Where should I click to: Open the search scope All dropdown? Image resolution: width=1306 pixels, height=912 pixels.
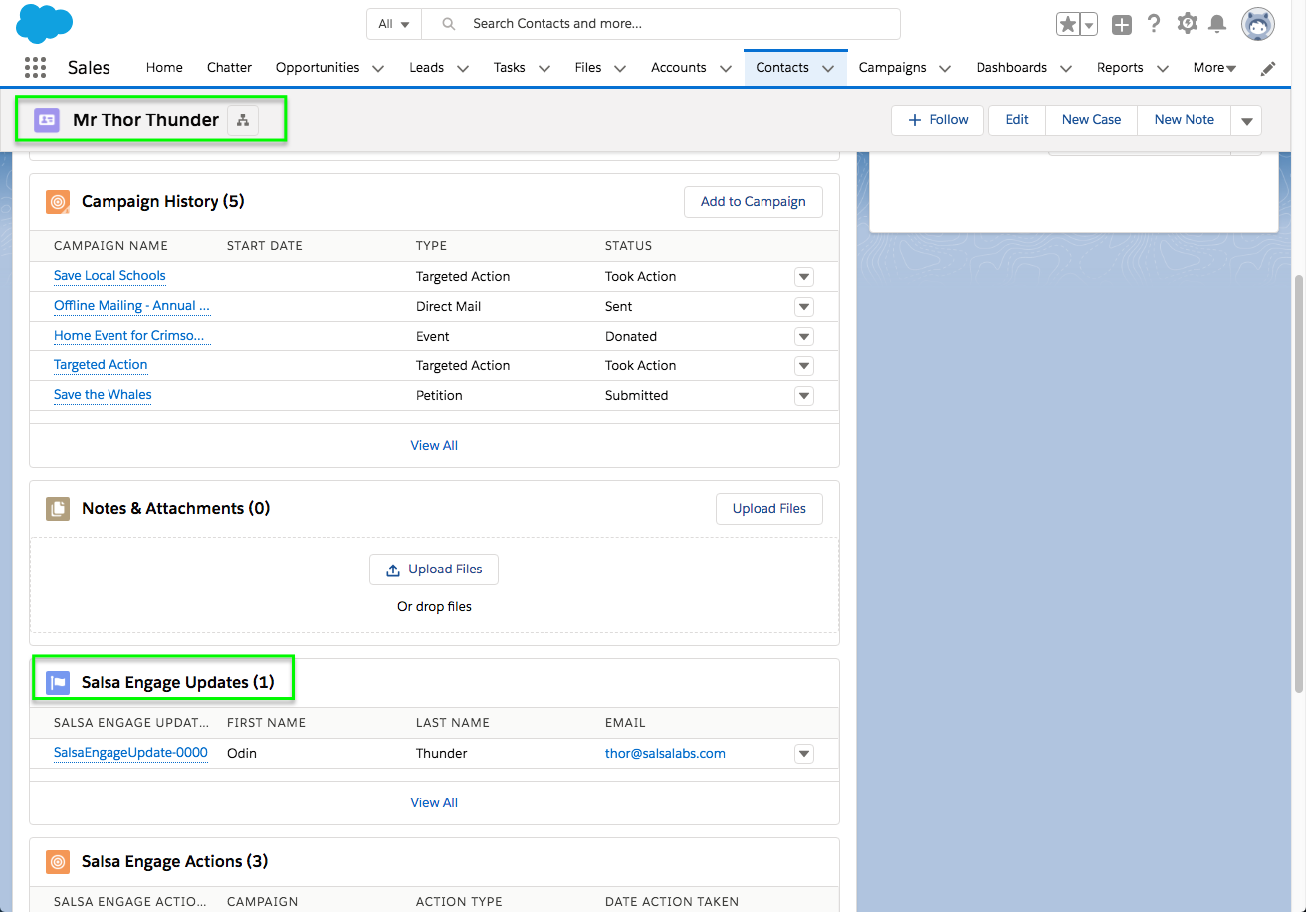click(x=394, y=24)
